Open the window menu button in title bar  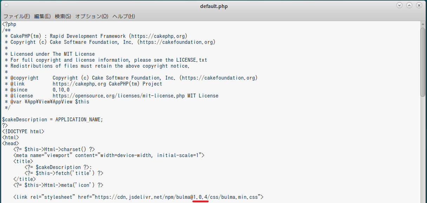click(6, 6)
